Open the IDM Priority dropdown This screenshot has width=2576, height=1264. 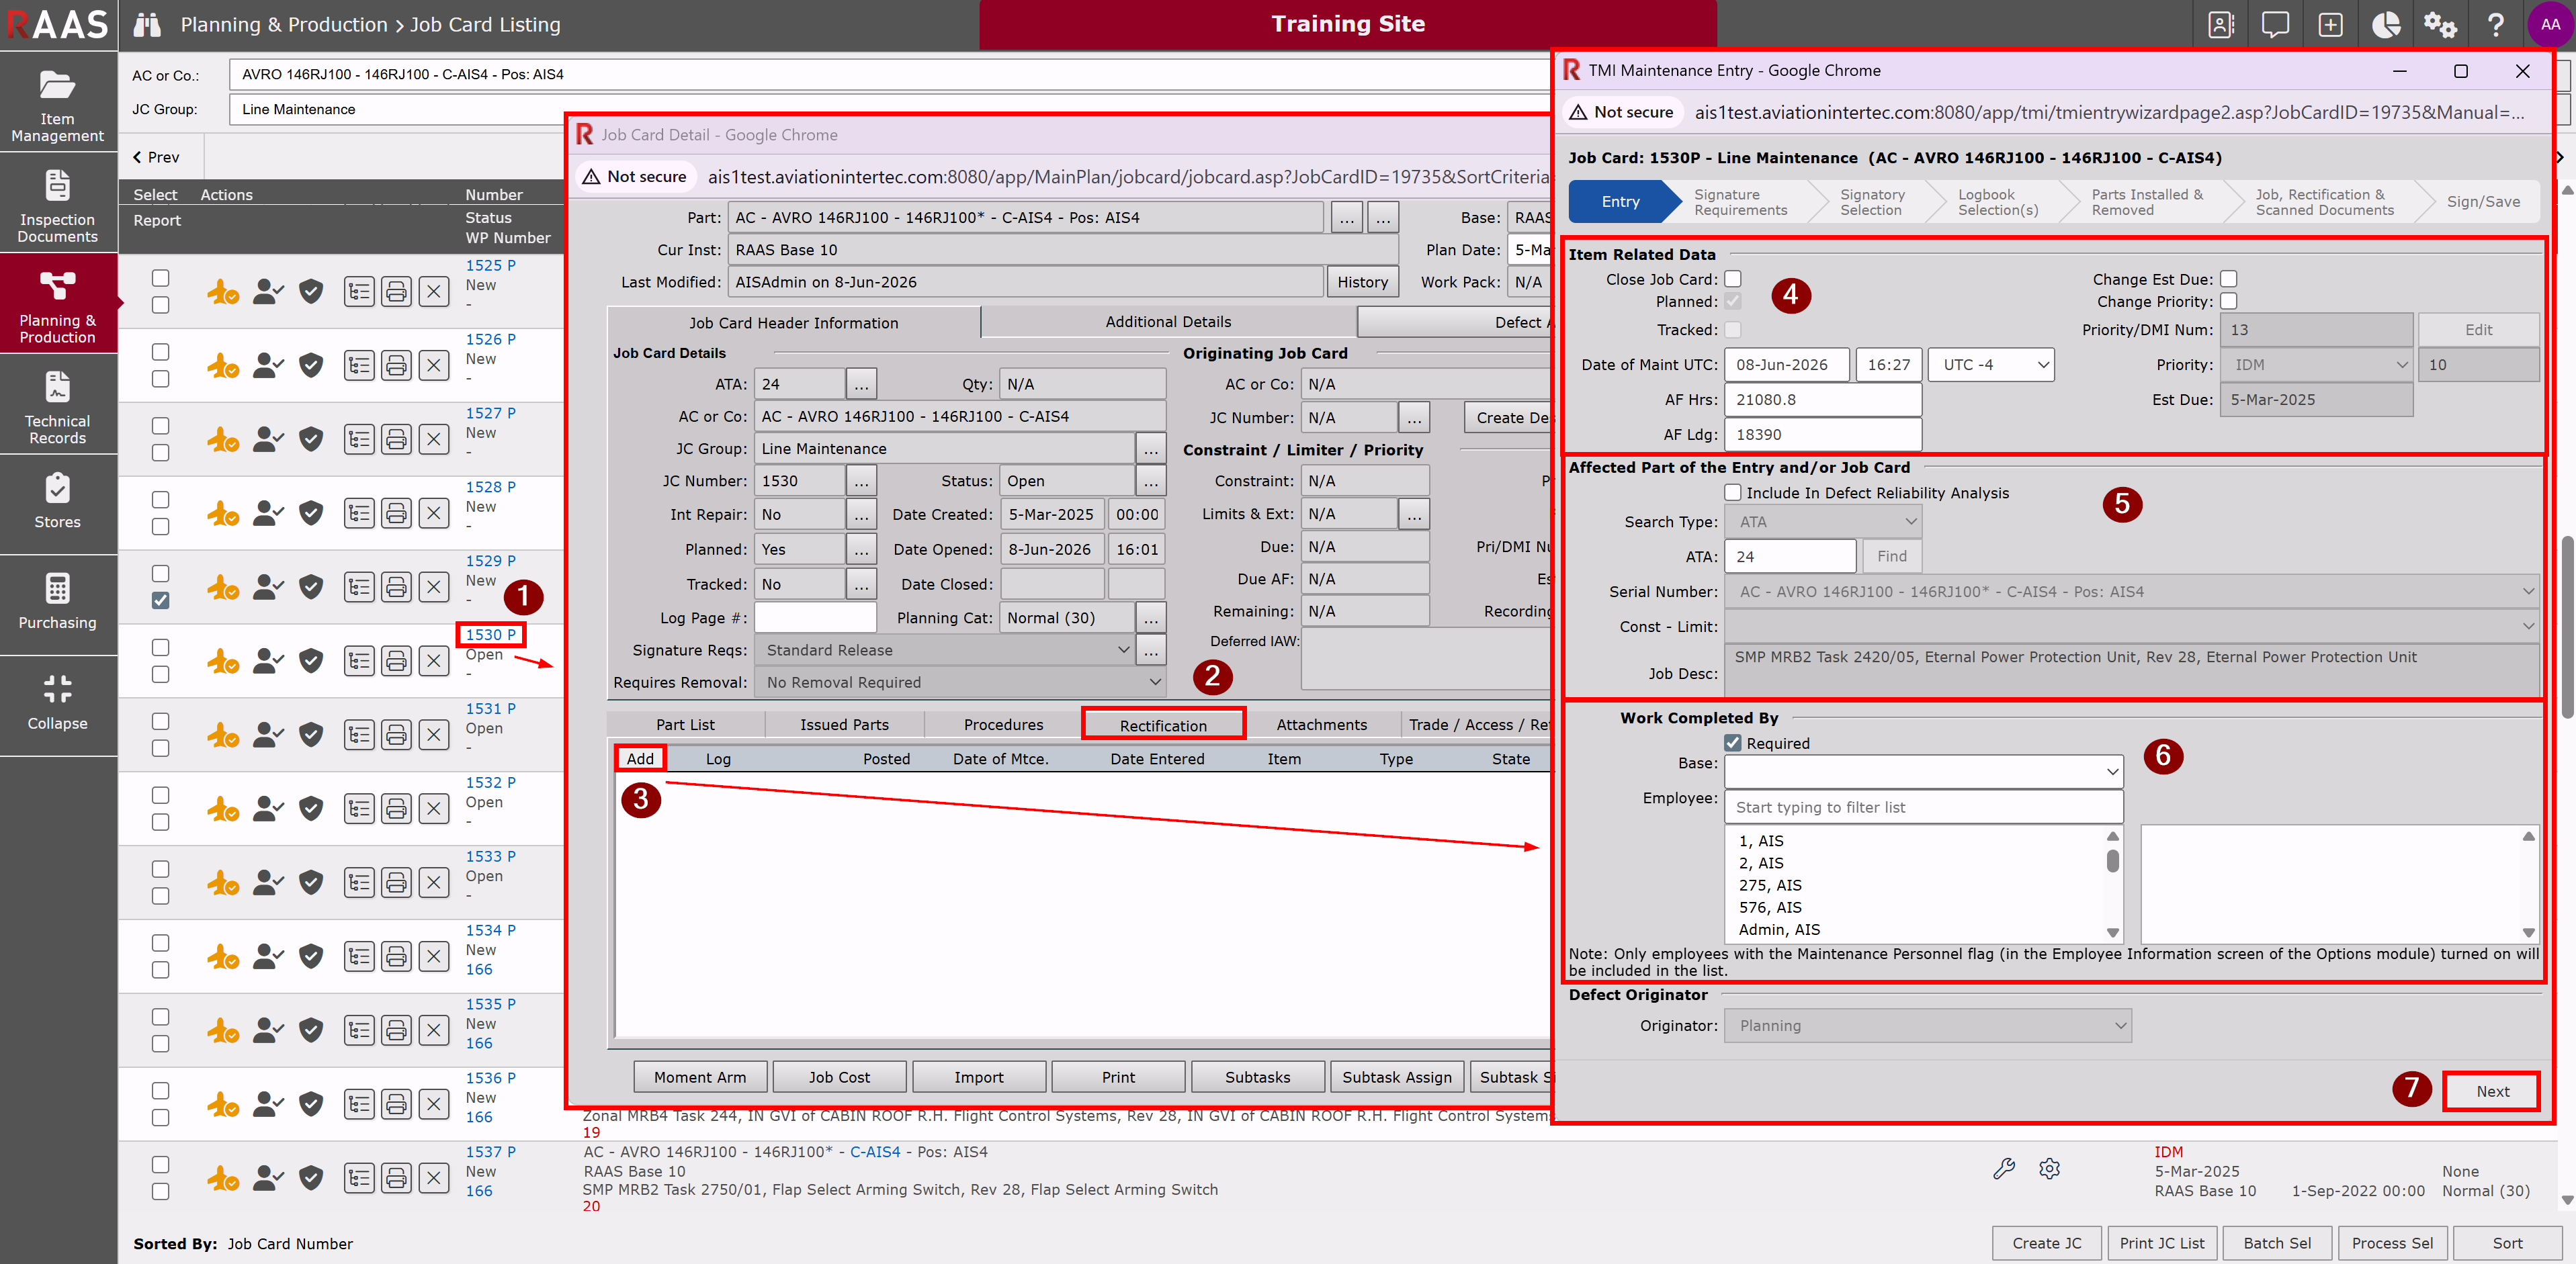tap(2316, 365)
